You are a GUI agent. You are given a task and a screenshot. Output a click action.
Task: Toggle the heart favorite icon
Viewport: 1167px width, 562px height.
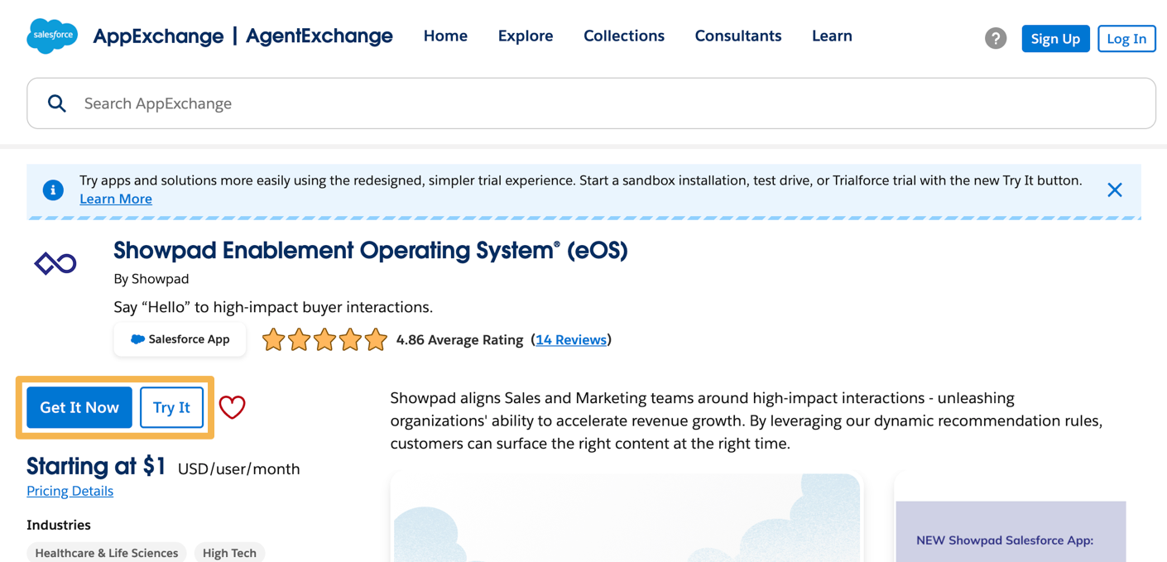[x=233, y=406]
